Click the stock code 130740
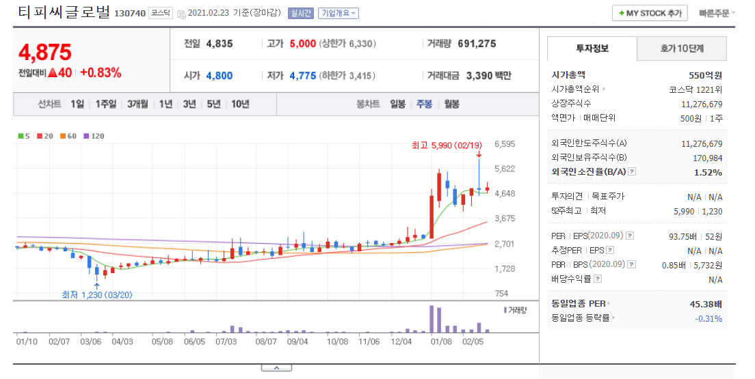 click(x=129, y=14)
